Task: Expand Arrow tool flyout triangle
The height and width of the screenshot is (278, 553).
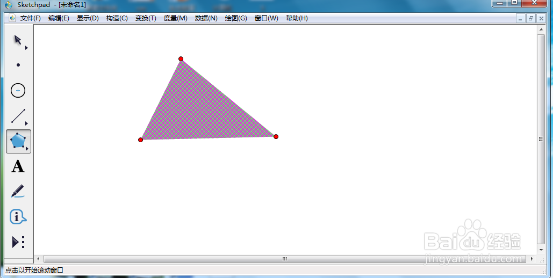Action: click(26, 48)
